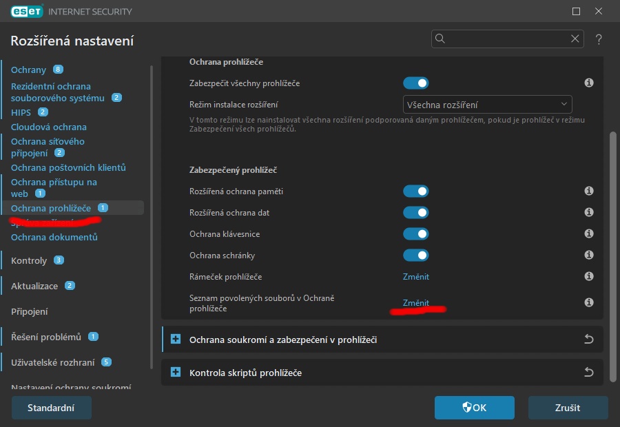Revert Kontrola skriptů prohlížeče via undo arrow
Viewport: 620px width, 427px height.
[x=589, y=372]
